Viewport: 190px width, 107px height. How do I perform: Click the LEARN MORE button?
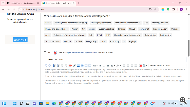point(20,40)
